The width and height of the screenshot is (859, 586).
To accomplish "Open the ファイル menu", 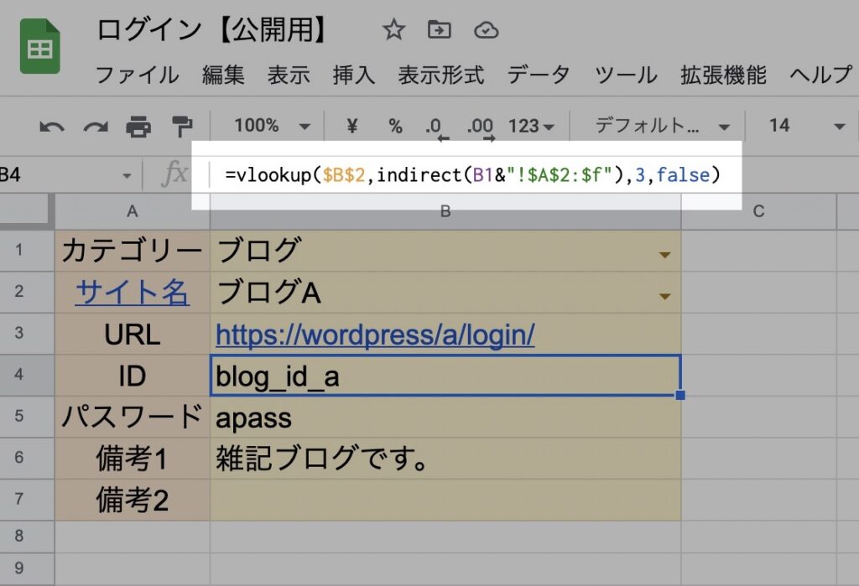I will 137,75.
